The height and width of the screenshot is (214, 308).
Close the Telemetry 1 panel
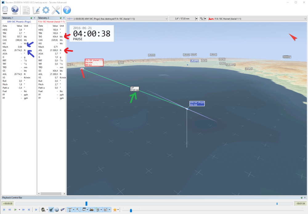(x=34, y=18)
